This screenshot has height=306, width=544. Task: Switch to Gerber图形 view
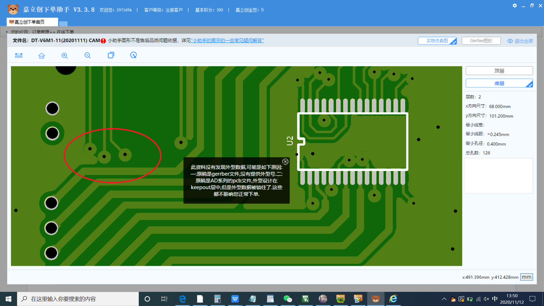(481, 41)
